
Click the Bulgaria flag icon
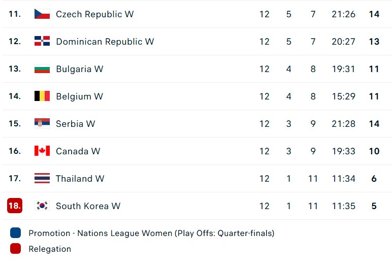click(x=42, y=69)
